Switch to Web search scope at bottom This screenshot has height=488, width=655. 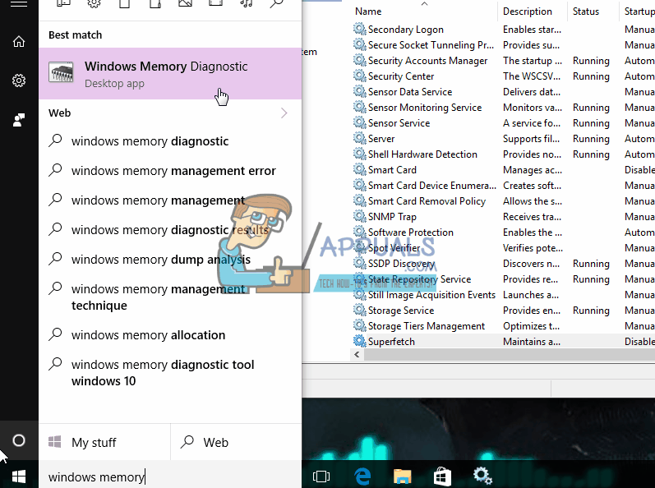coord(236,442)
